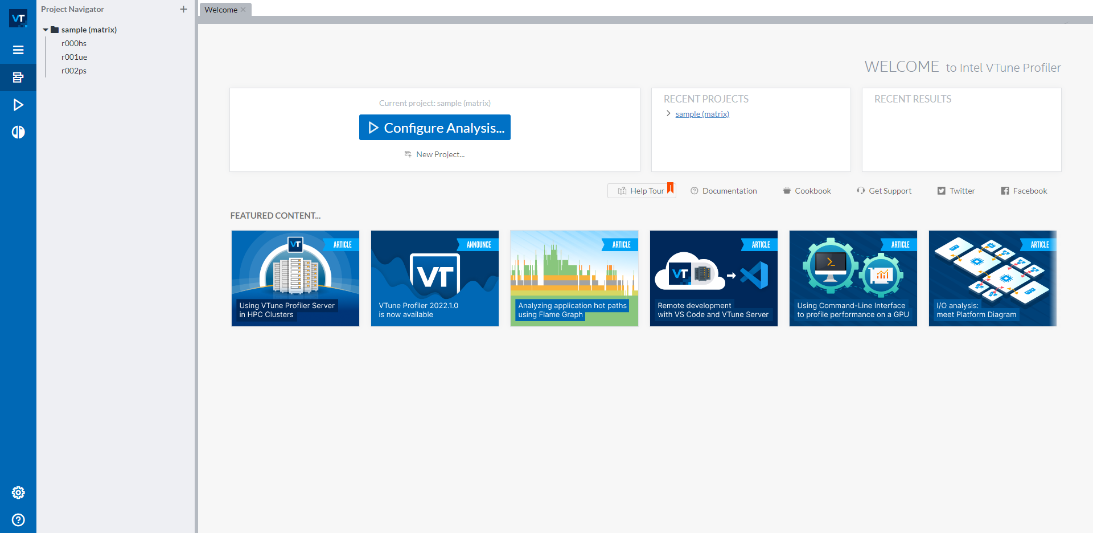Image resolution: width=1093 pixels, height=533 pixels.
Task: Open the settings gear icon
Action: (18, 493)
